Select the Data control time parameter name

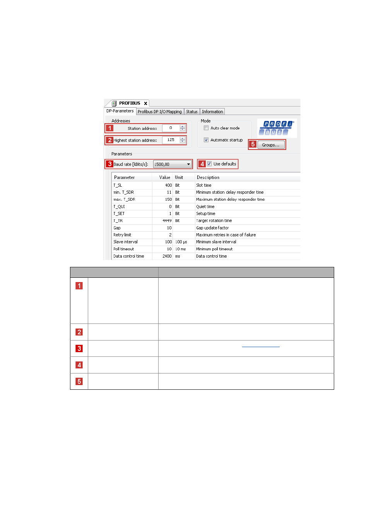click(129, 256)
